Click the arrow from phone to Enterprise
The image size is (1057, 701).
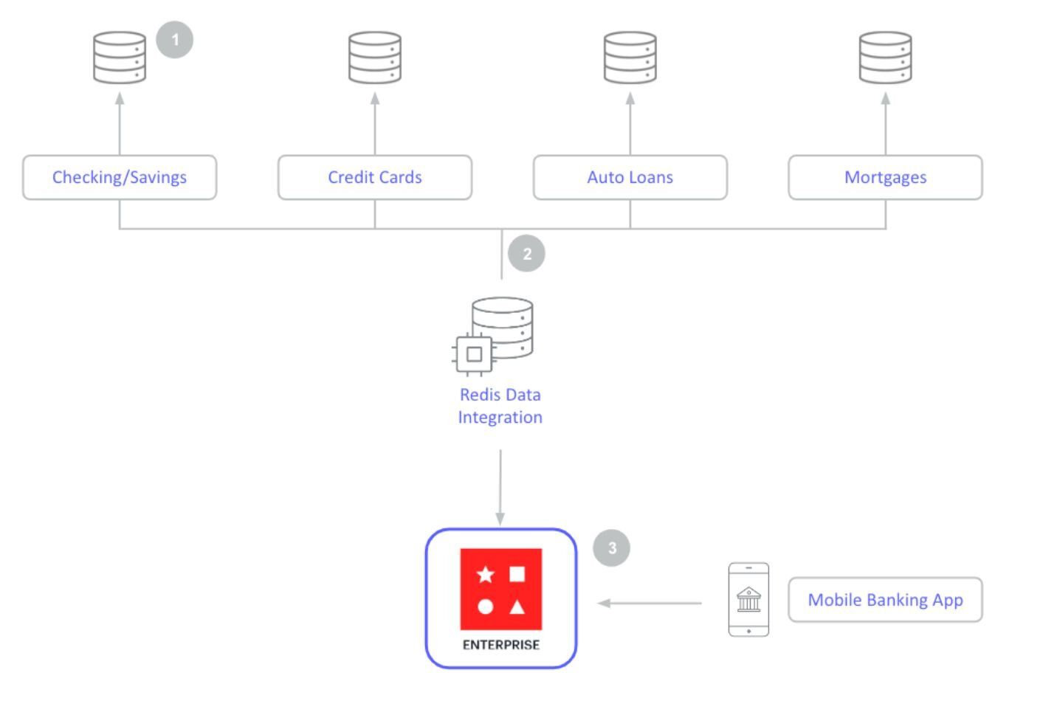pyautogui.click(x=650, y=603)
